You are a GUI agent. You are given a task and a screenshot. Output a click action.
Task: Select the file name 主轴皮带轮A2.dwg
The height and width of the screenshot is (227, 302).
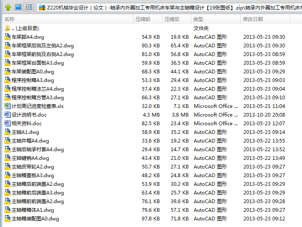[33, 167]
